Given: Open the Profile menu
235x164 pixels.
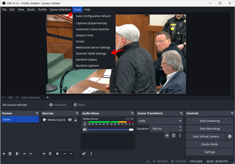Looking at the screenshot, I should tap(43, 10).
